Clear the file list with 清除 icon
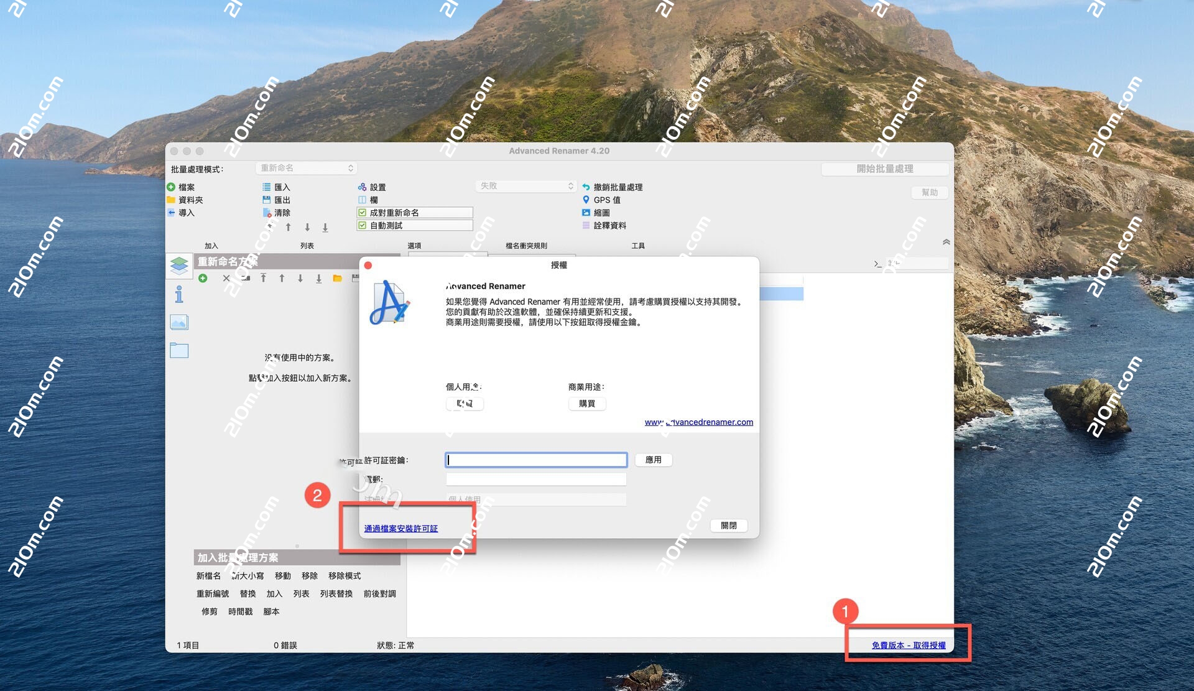1194x691 pixels. pyautogui.click(x=267, y=213)
